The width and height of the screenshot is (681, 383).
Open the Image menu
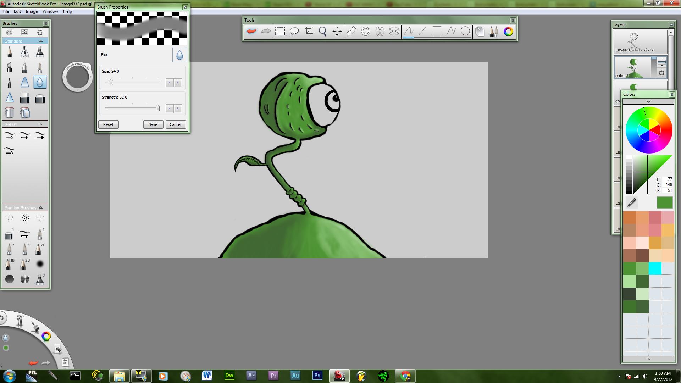(32, 11)
